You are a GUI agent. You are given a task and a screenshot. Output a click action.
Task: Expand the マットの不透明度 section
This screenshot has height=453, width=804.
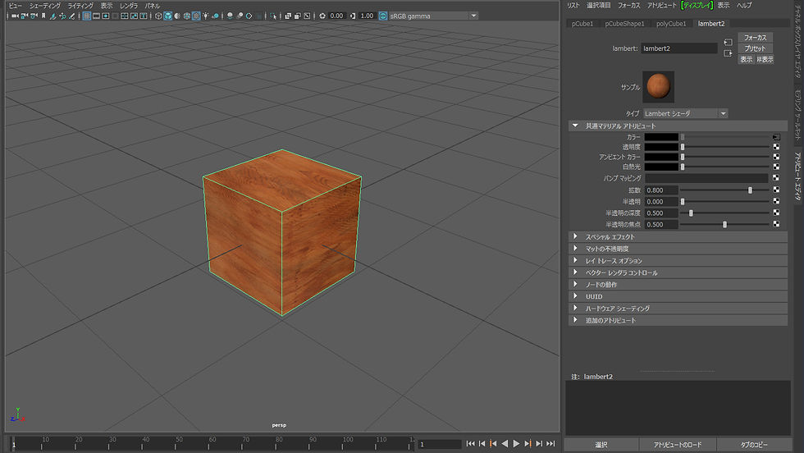(678, 249)
